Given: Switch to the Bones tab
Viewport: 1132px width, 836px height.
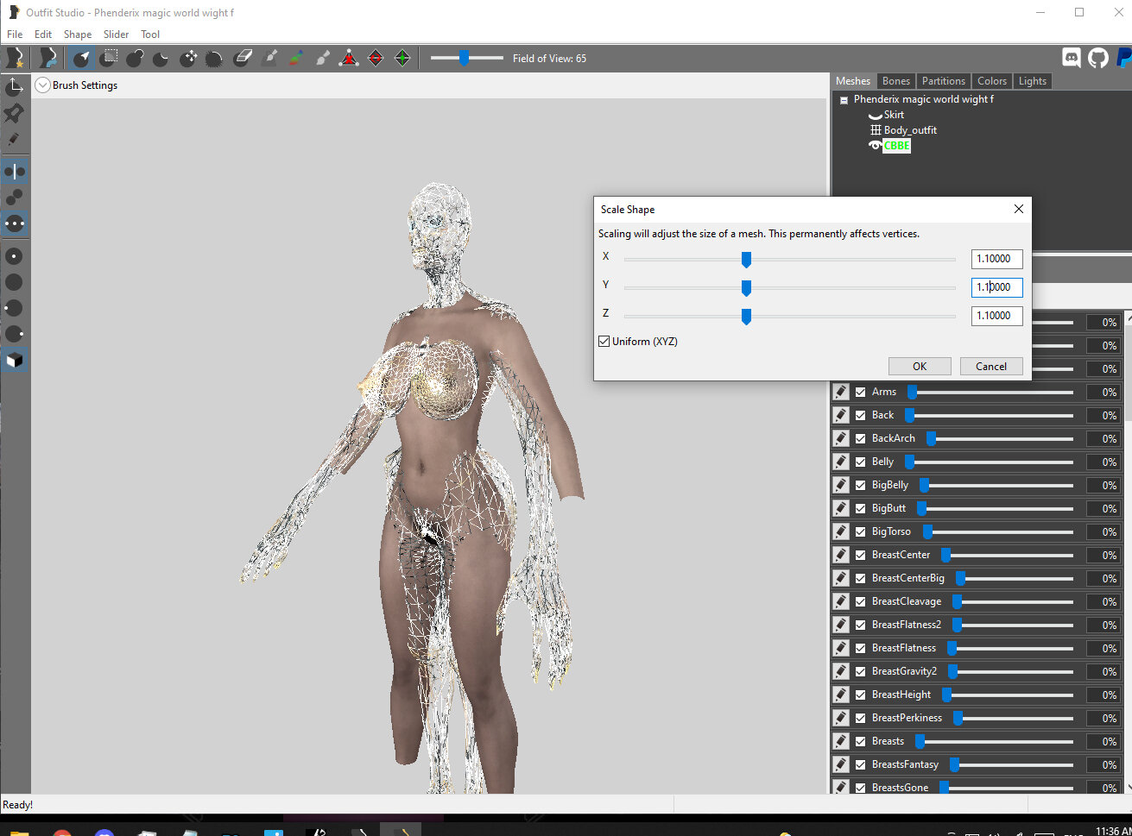Looking at the screenshot, I should tap(895, 81).
